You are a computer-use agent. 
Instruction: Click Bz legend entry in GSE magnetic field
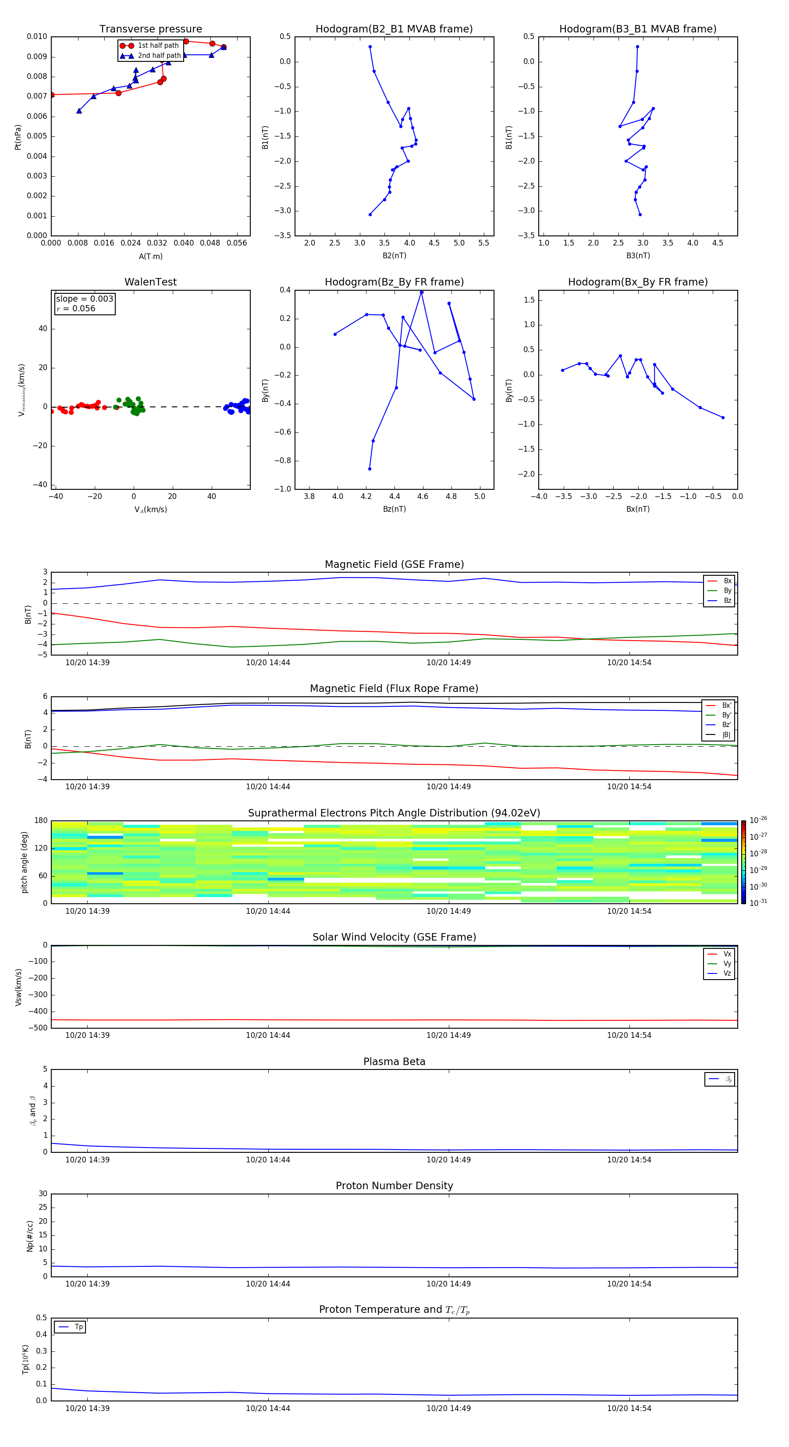click(719, 600)
